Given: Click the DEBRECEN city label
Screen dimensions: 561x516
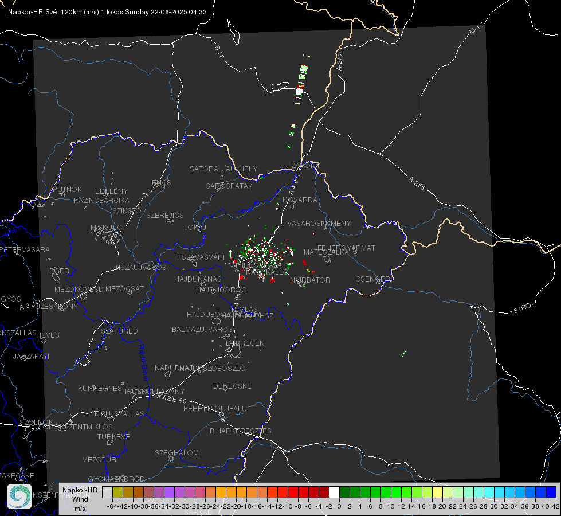Looking at the screenshot, I should click(245, 343).
